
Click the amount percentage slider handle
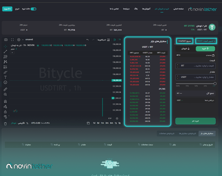(215, 84)
